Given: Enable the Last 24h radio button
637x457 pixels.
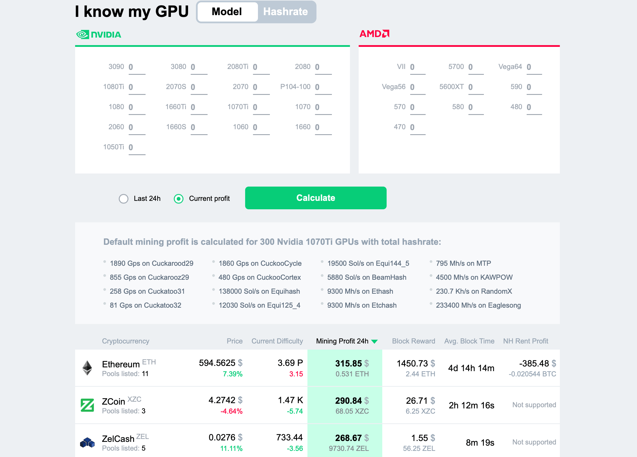Looking at the screenshot, I should click(123, 198).
